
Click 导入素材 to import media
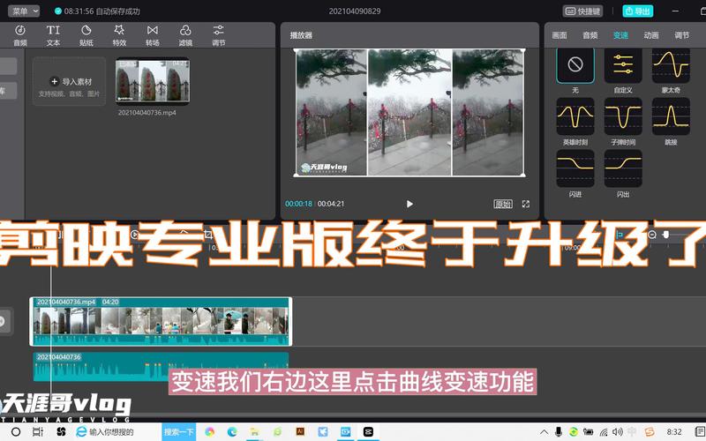pos(70,82)
